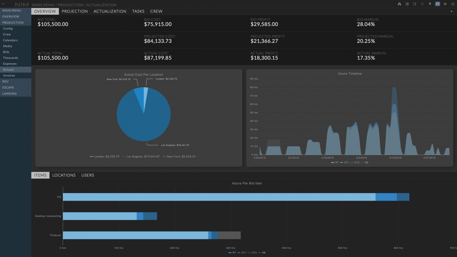This screenshot has height=257, width=457.
Task: Open the mail envelope icon
Action: [x=437, y=4]
